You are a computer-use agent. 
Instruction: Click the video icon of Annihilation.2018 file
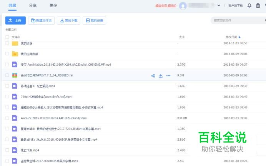click(15, 65)
